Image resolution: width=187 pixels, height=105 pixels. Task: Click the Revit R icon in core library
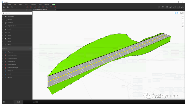click(6, 39)
